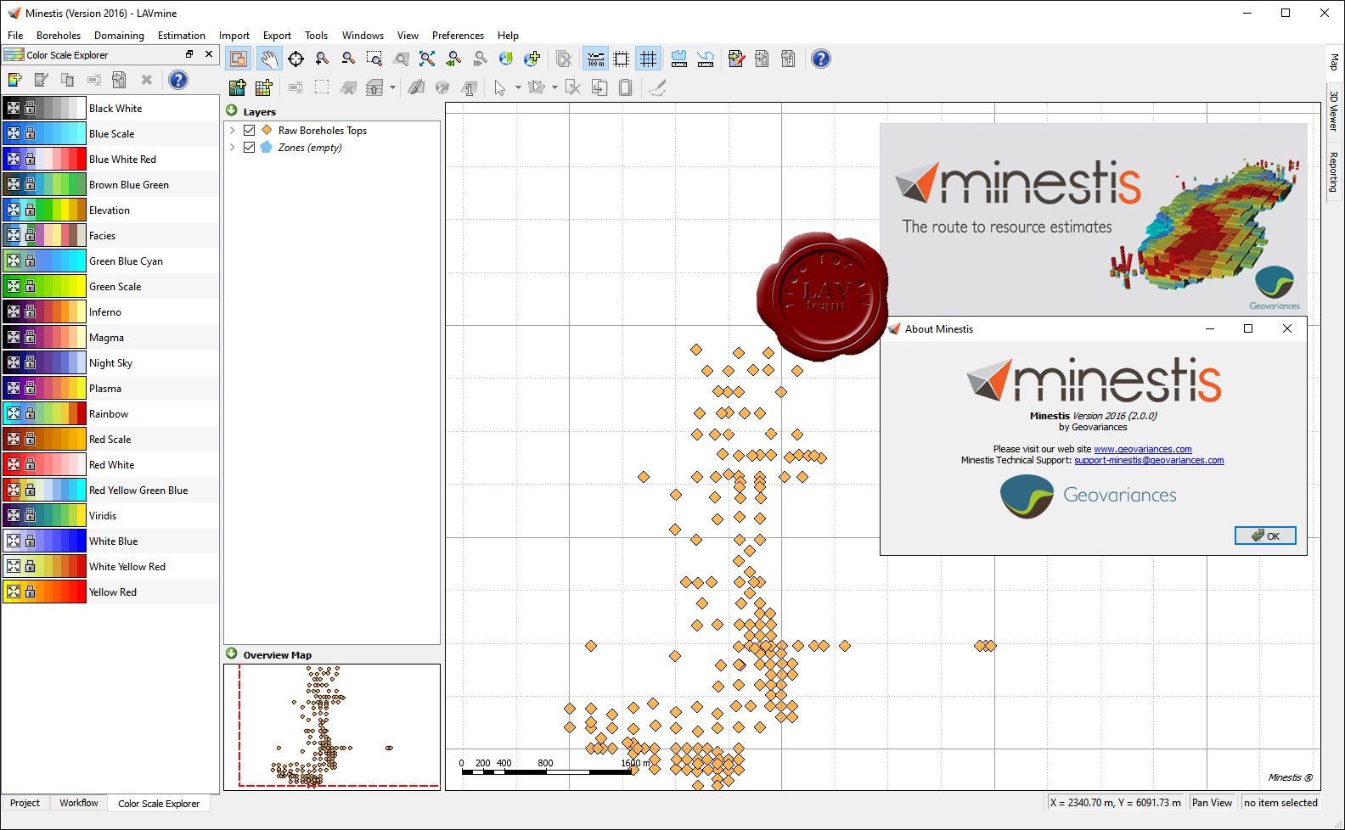Select the Pan hand tool
The image size is (1345, 830).
269,59
